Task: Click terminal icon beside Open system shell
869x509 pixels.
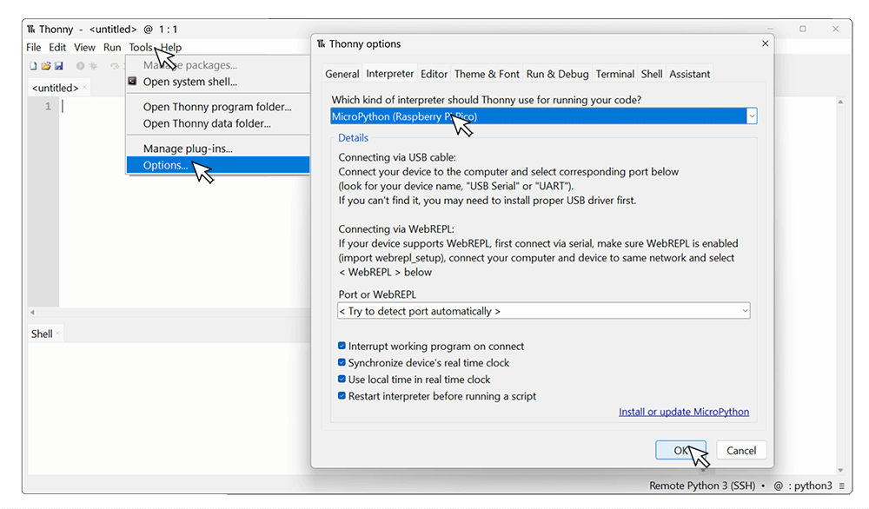Action: point(132,81)
